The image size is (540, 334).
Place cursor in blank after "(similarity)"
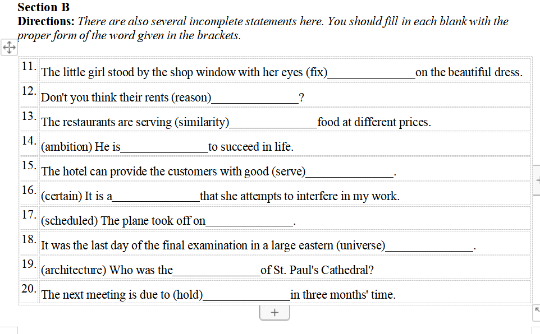273,123
